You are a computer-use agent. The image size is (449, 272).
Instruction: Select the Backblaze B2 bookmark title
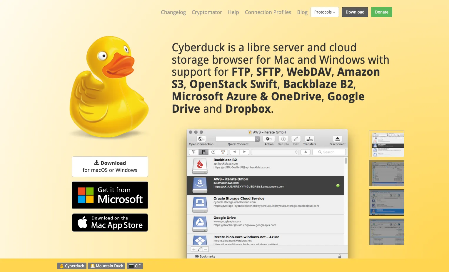225,160
